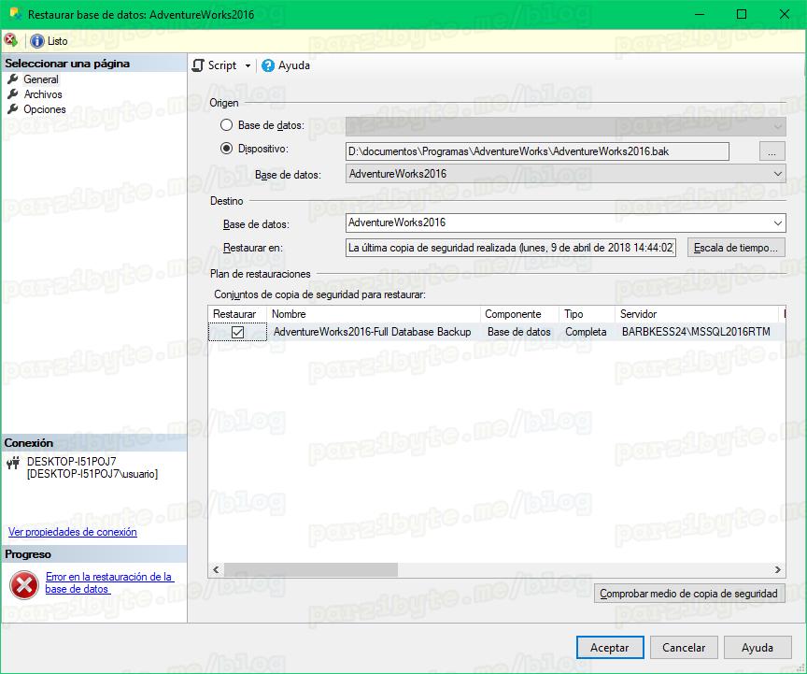Screen dimensions: 807x674
Task: Click the right arrow of the horizontal scrollbar
Action: click(x=778, y=569)
